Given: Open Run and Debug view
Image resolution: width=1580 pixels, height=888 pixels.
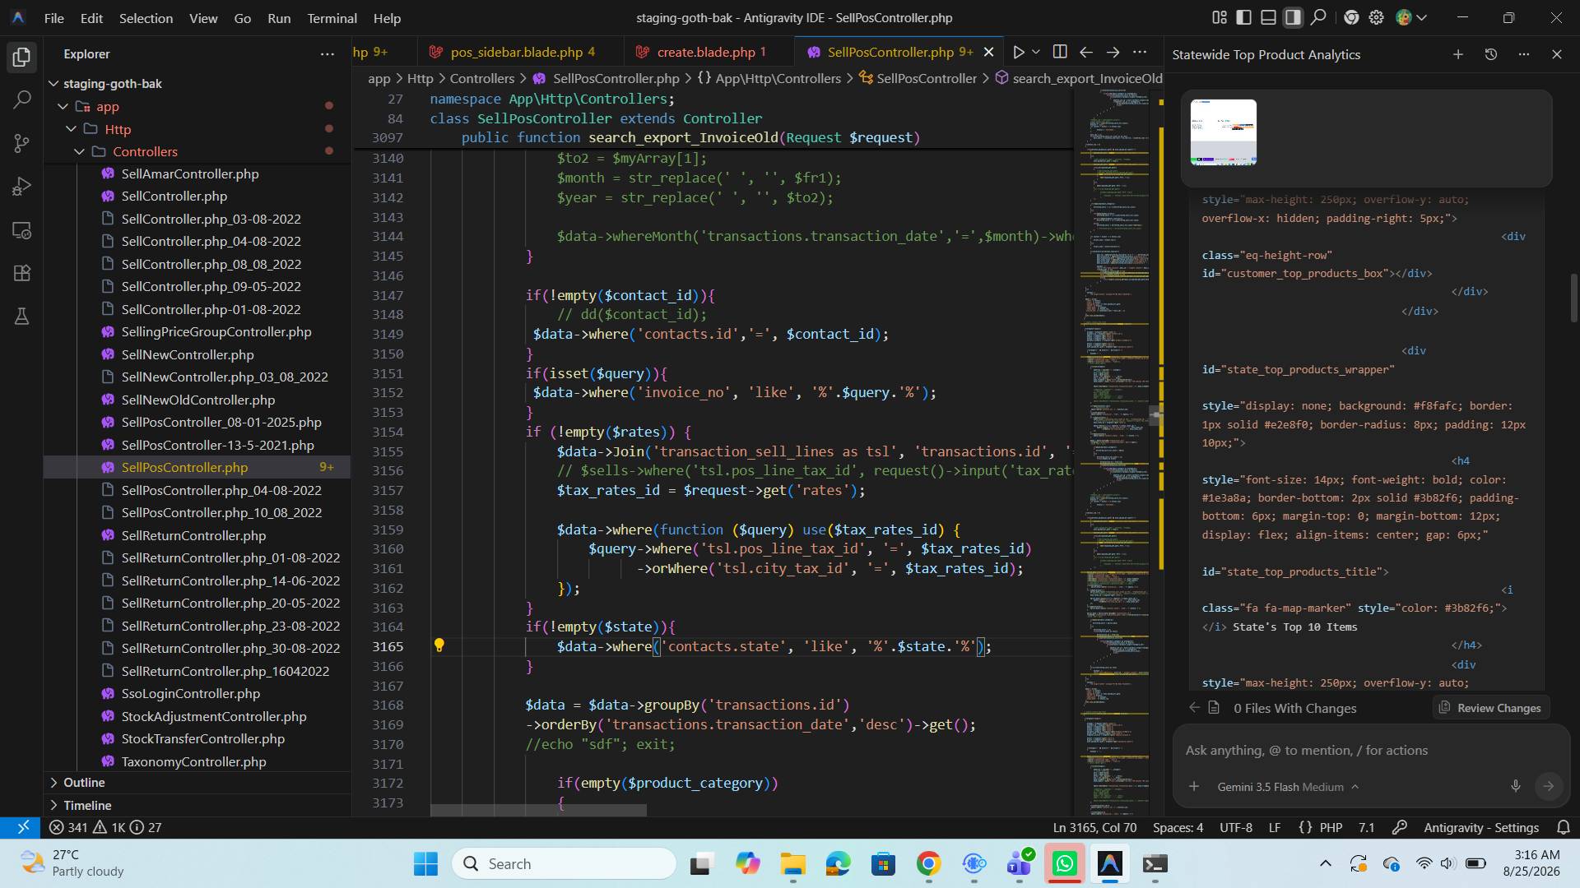Looking at the screenshot, I should tap(22, 187).
